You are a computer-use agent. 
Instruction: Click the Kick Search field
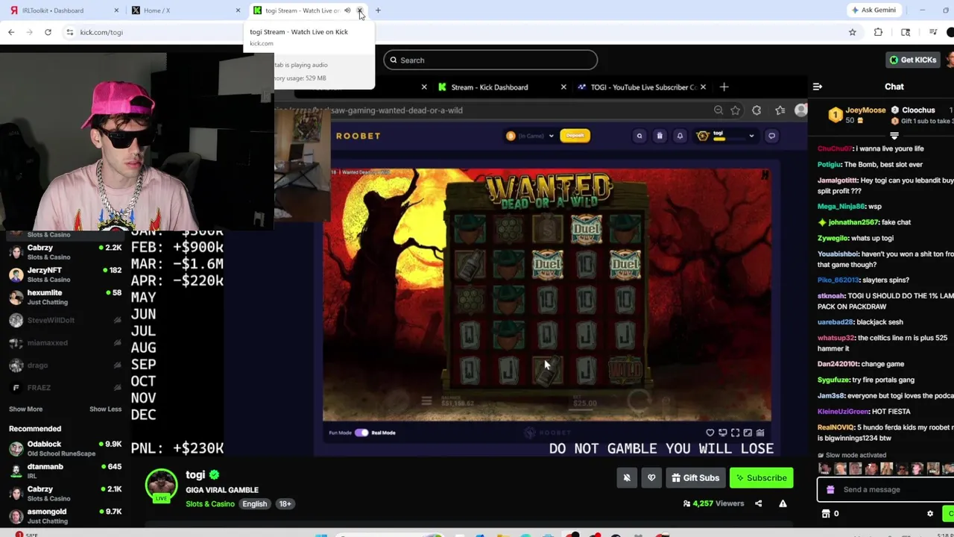(490, 60)
